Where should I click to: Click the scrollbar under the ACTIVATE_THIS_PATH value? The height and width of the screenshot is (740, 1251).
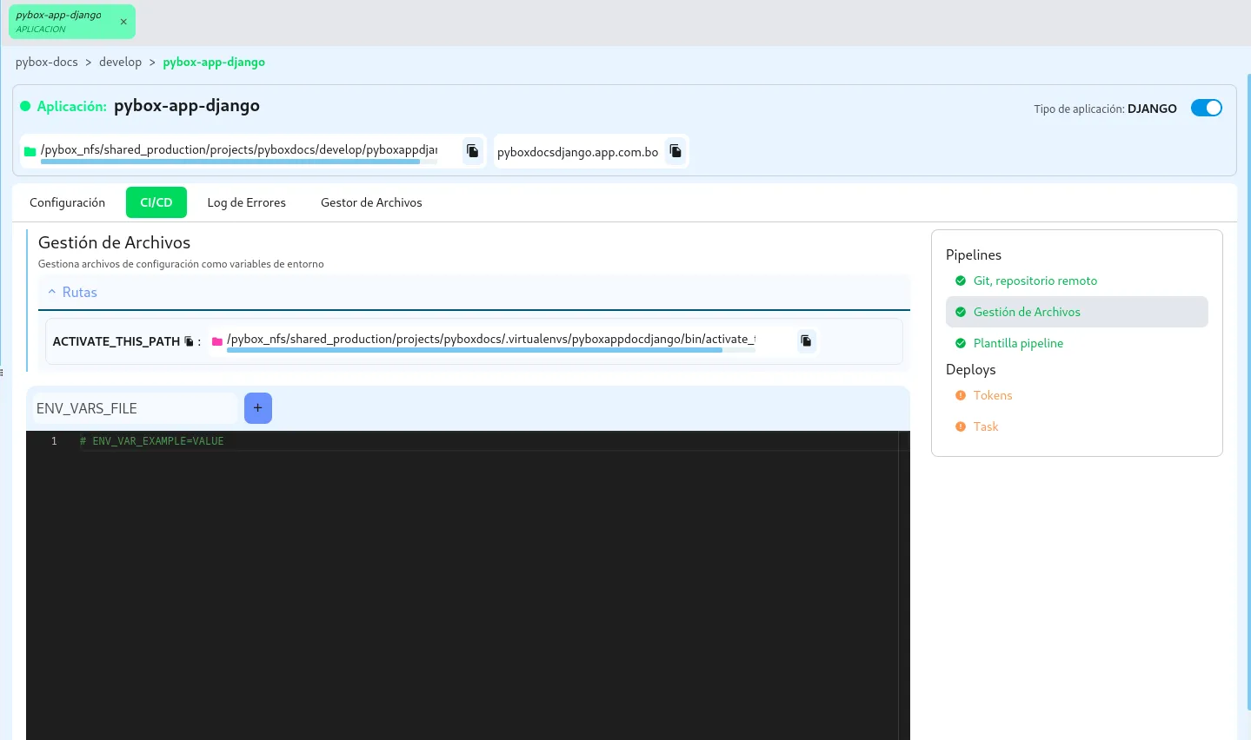click(475, 350)
